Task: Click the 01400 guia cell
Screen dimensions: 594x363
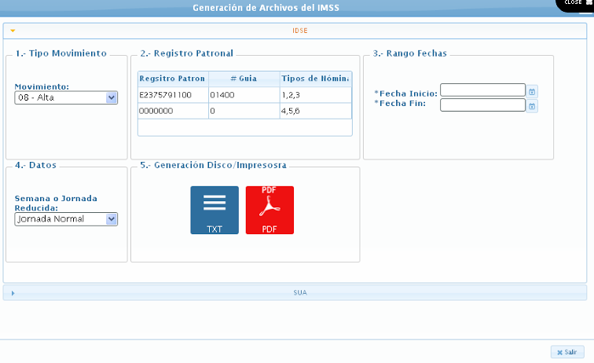Action: 243,95
